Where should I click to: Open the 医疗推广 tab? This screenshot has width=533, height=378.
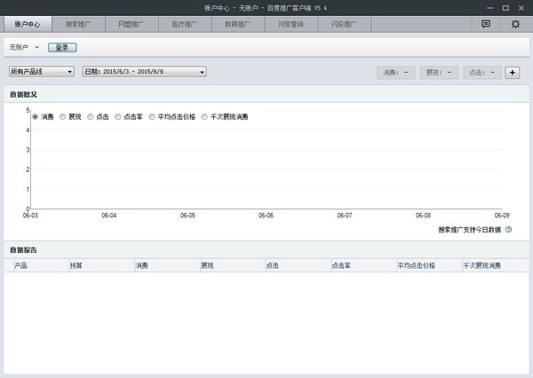coord(186,24)
